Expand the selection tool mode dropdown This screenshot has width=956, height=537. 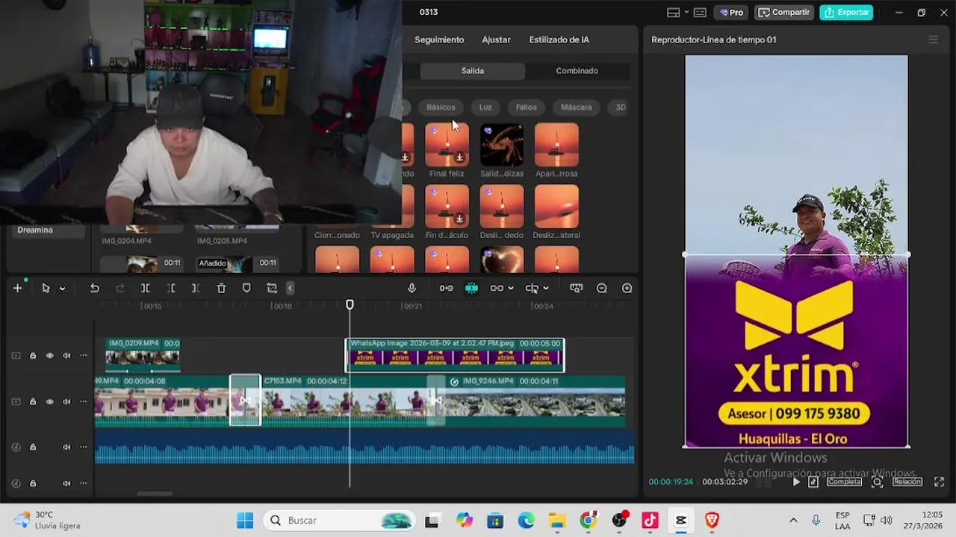[62, 289]
